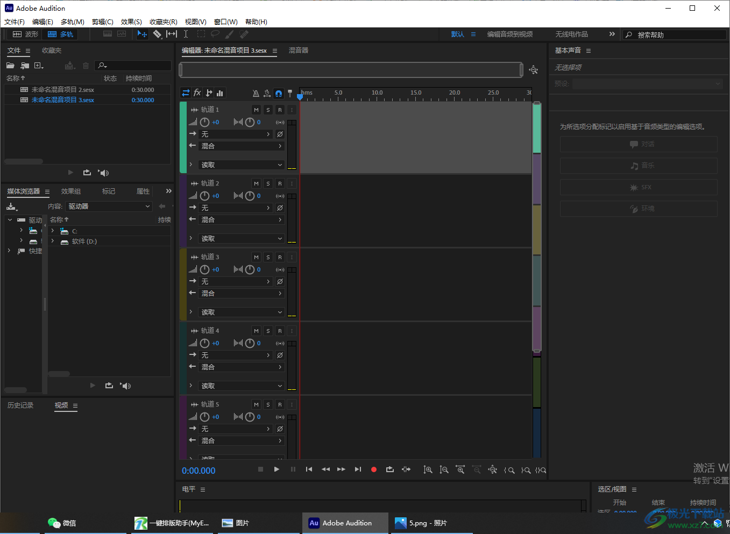
Task: Toggle polarity reverse on Track 1
Action: point(280,134)
